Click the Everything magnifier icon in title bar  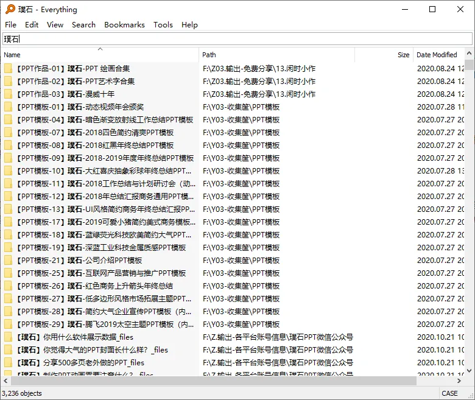pyautogui.click(x=10, y=9)
